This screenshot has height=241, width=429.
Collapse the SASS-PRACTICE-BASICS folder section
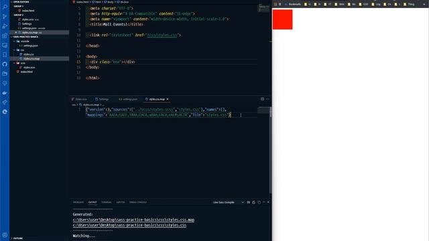[x=25, y=37]
